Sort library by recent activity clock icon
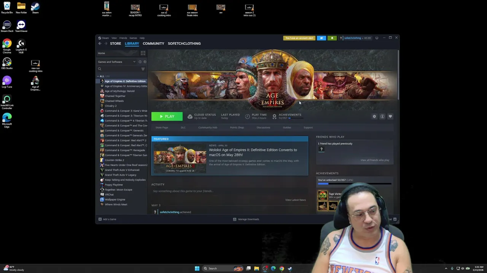Viewport: 487px width, 273px height. pos(140,62)
